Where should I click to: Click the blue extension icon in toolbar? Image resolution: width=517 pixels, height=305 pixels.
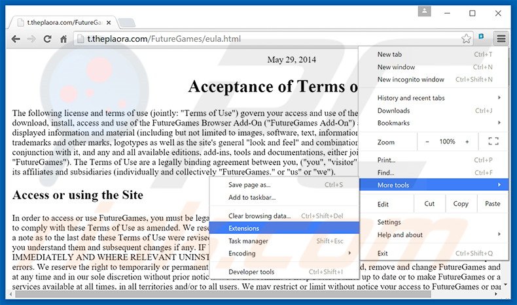click(x=481, y=37)
